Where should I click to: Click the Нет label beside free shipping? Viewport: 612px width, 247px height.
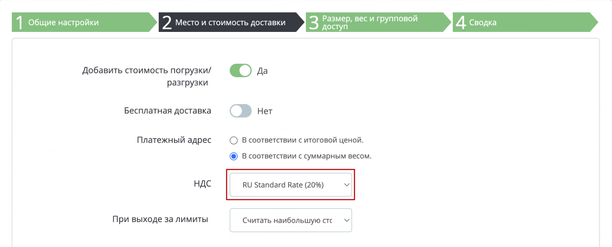click(x=265, y=111)
